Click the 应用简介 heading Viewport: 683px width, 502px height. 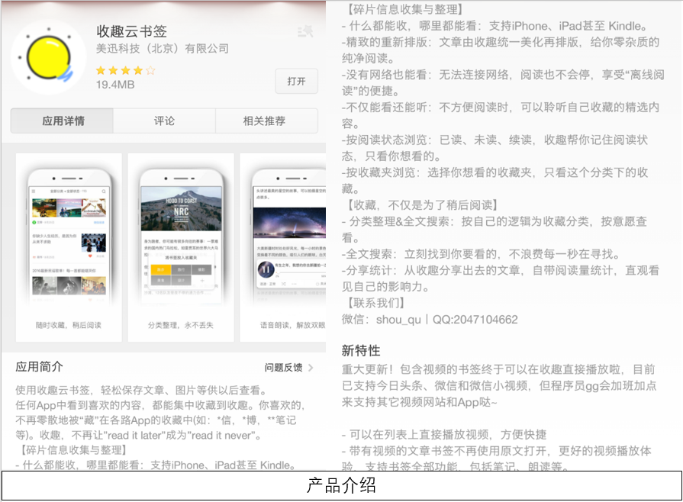(39, 367)
